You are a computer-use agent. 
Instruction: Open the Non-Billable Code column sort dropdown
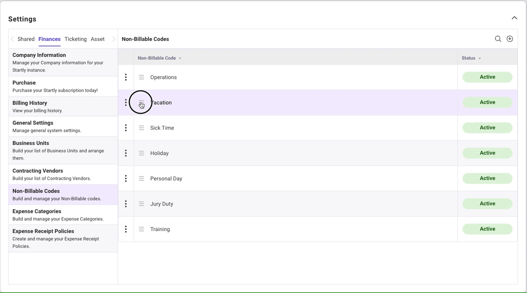pyautogui.click(x=180, y=59)
